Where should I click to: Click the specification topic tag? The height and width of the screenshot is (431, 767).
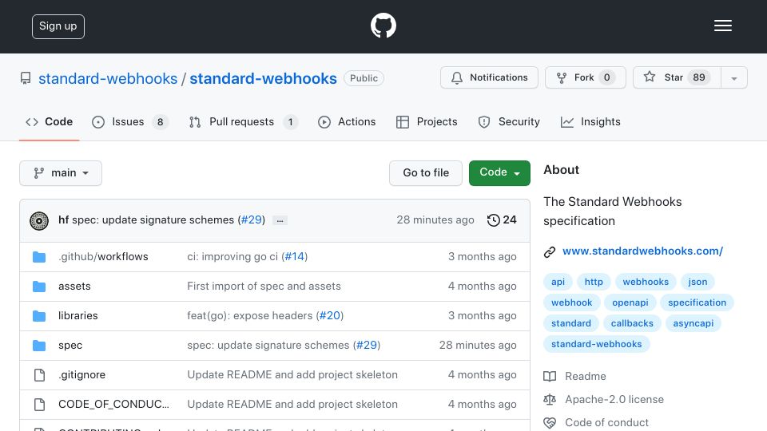(x=697, y=302)
